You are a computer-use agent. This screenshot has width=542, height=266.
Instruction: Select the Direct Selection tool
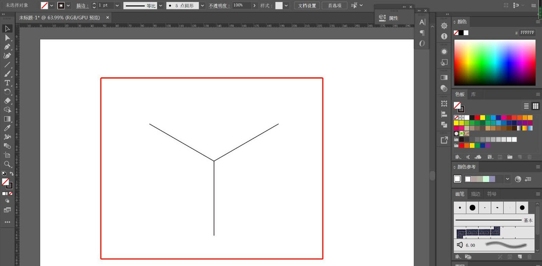(x=7, y=38)
